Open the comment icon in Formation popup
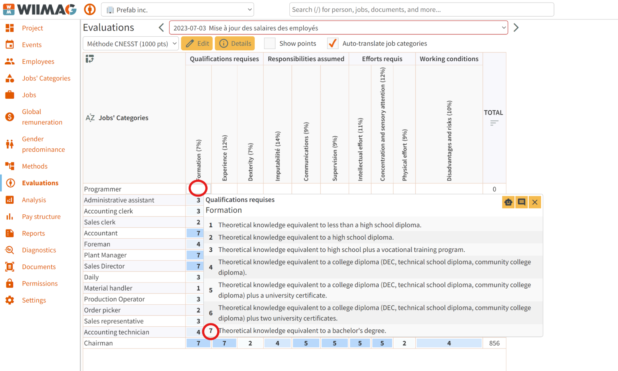The image size is (618, 371). (522, 202)
